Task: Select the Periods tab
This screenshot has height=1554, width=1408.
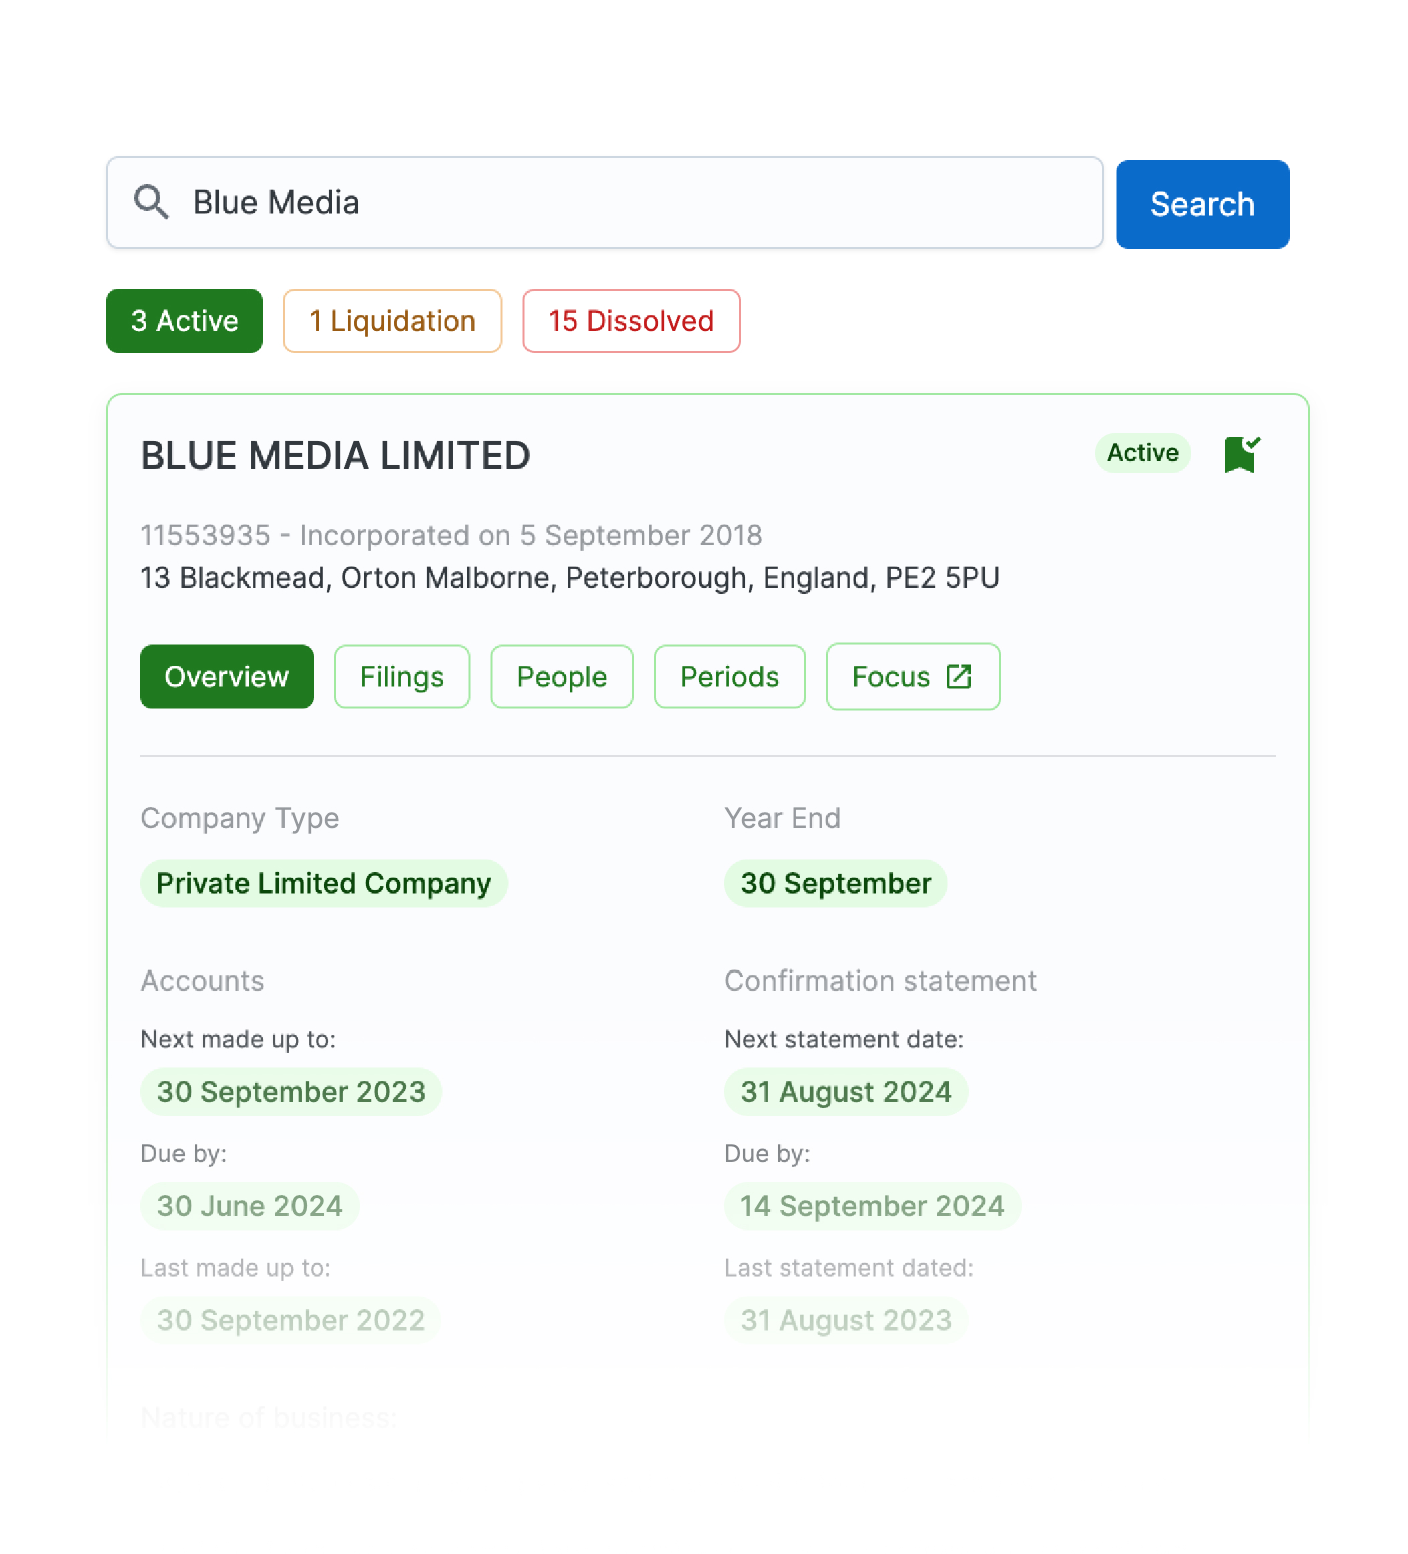Action: [x=729, y=677]
